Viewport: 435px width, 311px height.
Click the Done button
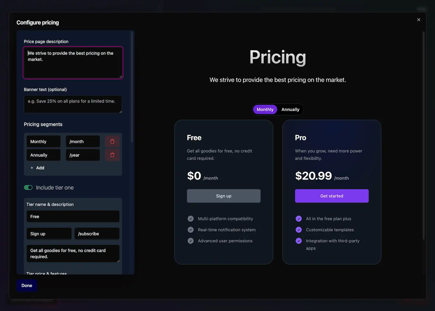pyautogui.click(x=27, y=285)
